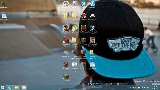Select the multiplayer shortcut icon

point(66,40)
